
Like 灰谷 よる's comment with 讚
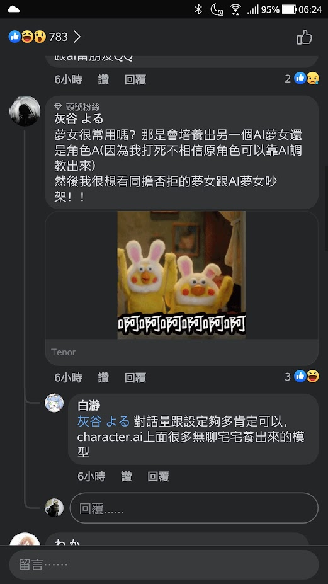[103, 377]
